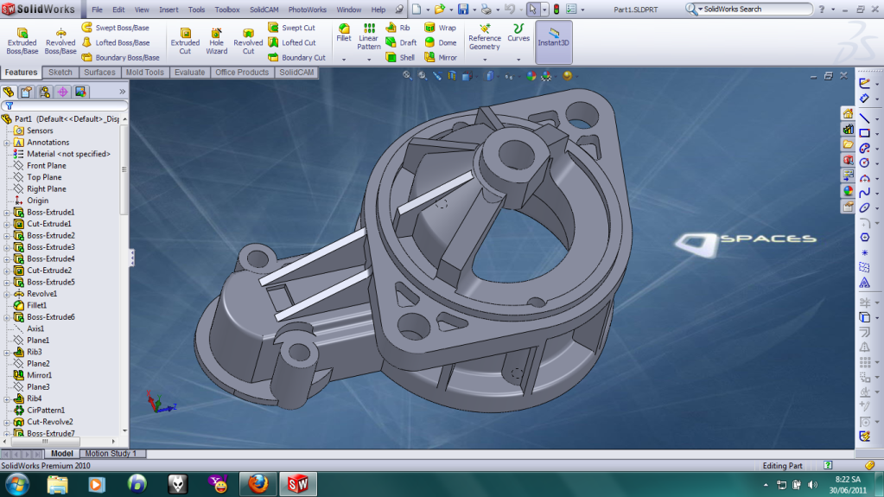
Task: Expand the feature manager tabs chevron
Action: tap(123, 92)
